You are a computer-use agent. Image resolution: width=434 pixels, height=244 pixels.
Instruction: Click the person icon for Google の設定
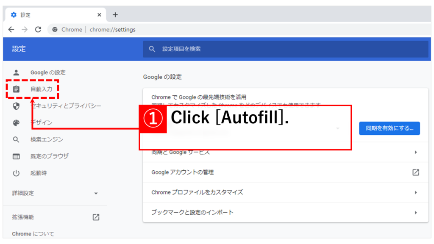pyautogui.click(x=16, y=72)
